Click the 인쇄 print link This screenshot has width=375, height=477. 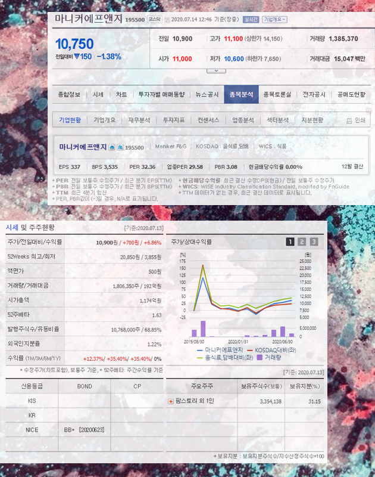[x=360, y=120]
